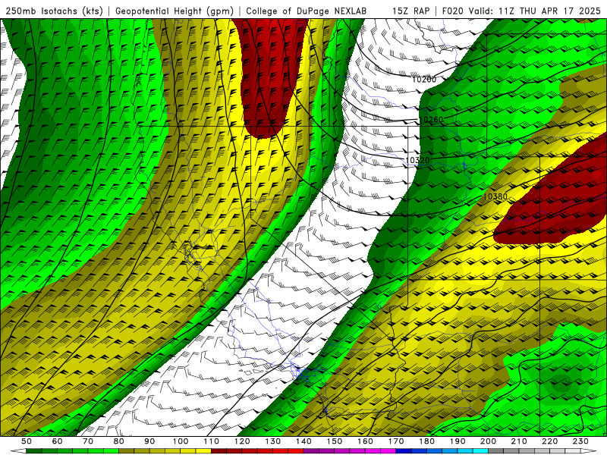The height and width of the screenshot is (455, 607).
Task: Click the 150 value on the color scale
Action: click(x=335, y=441)
